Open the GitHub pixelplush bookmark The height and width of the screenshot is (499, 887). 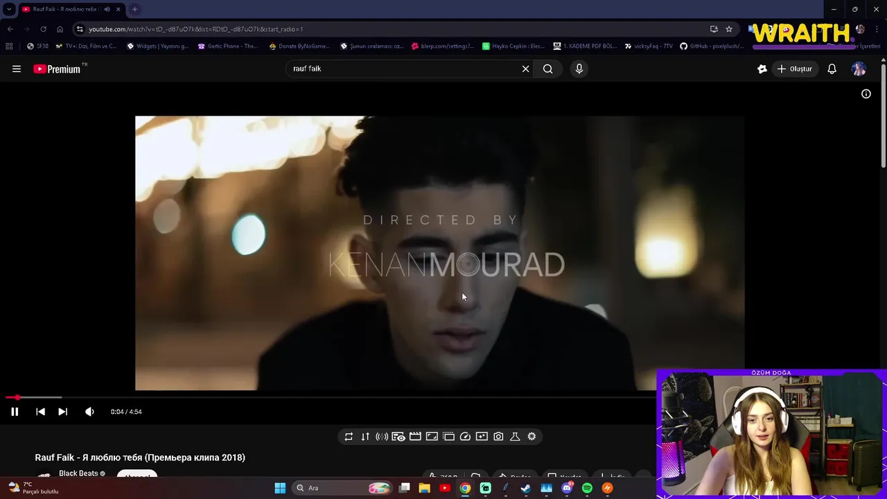click(712, 46)
